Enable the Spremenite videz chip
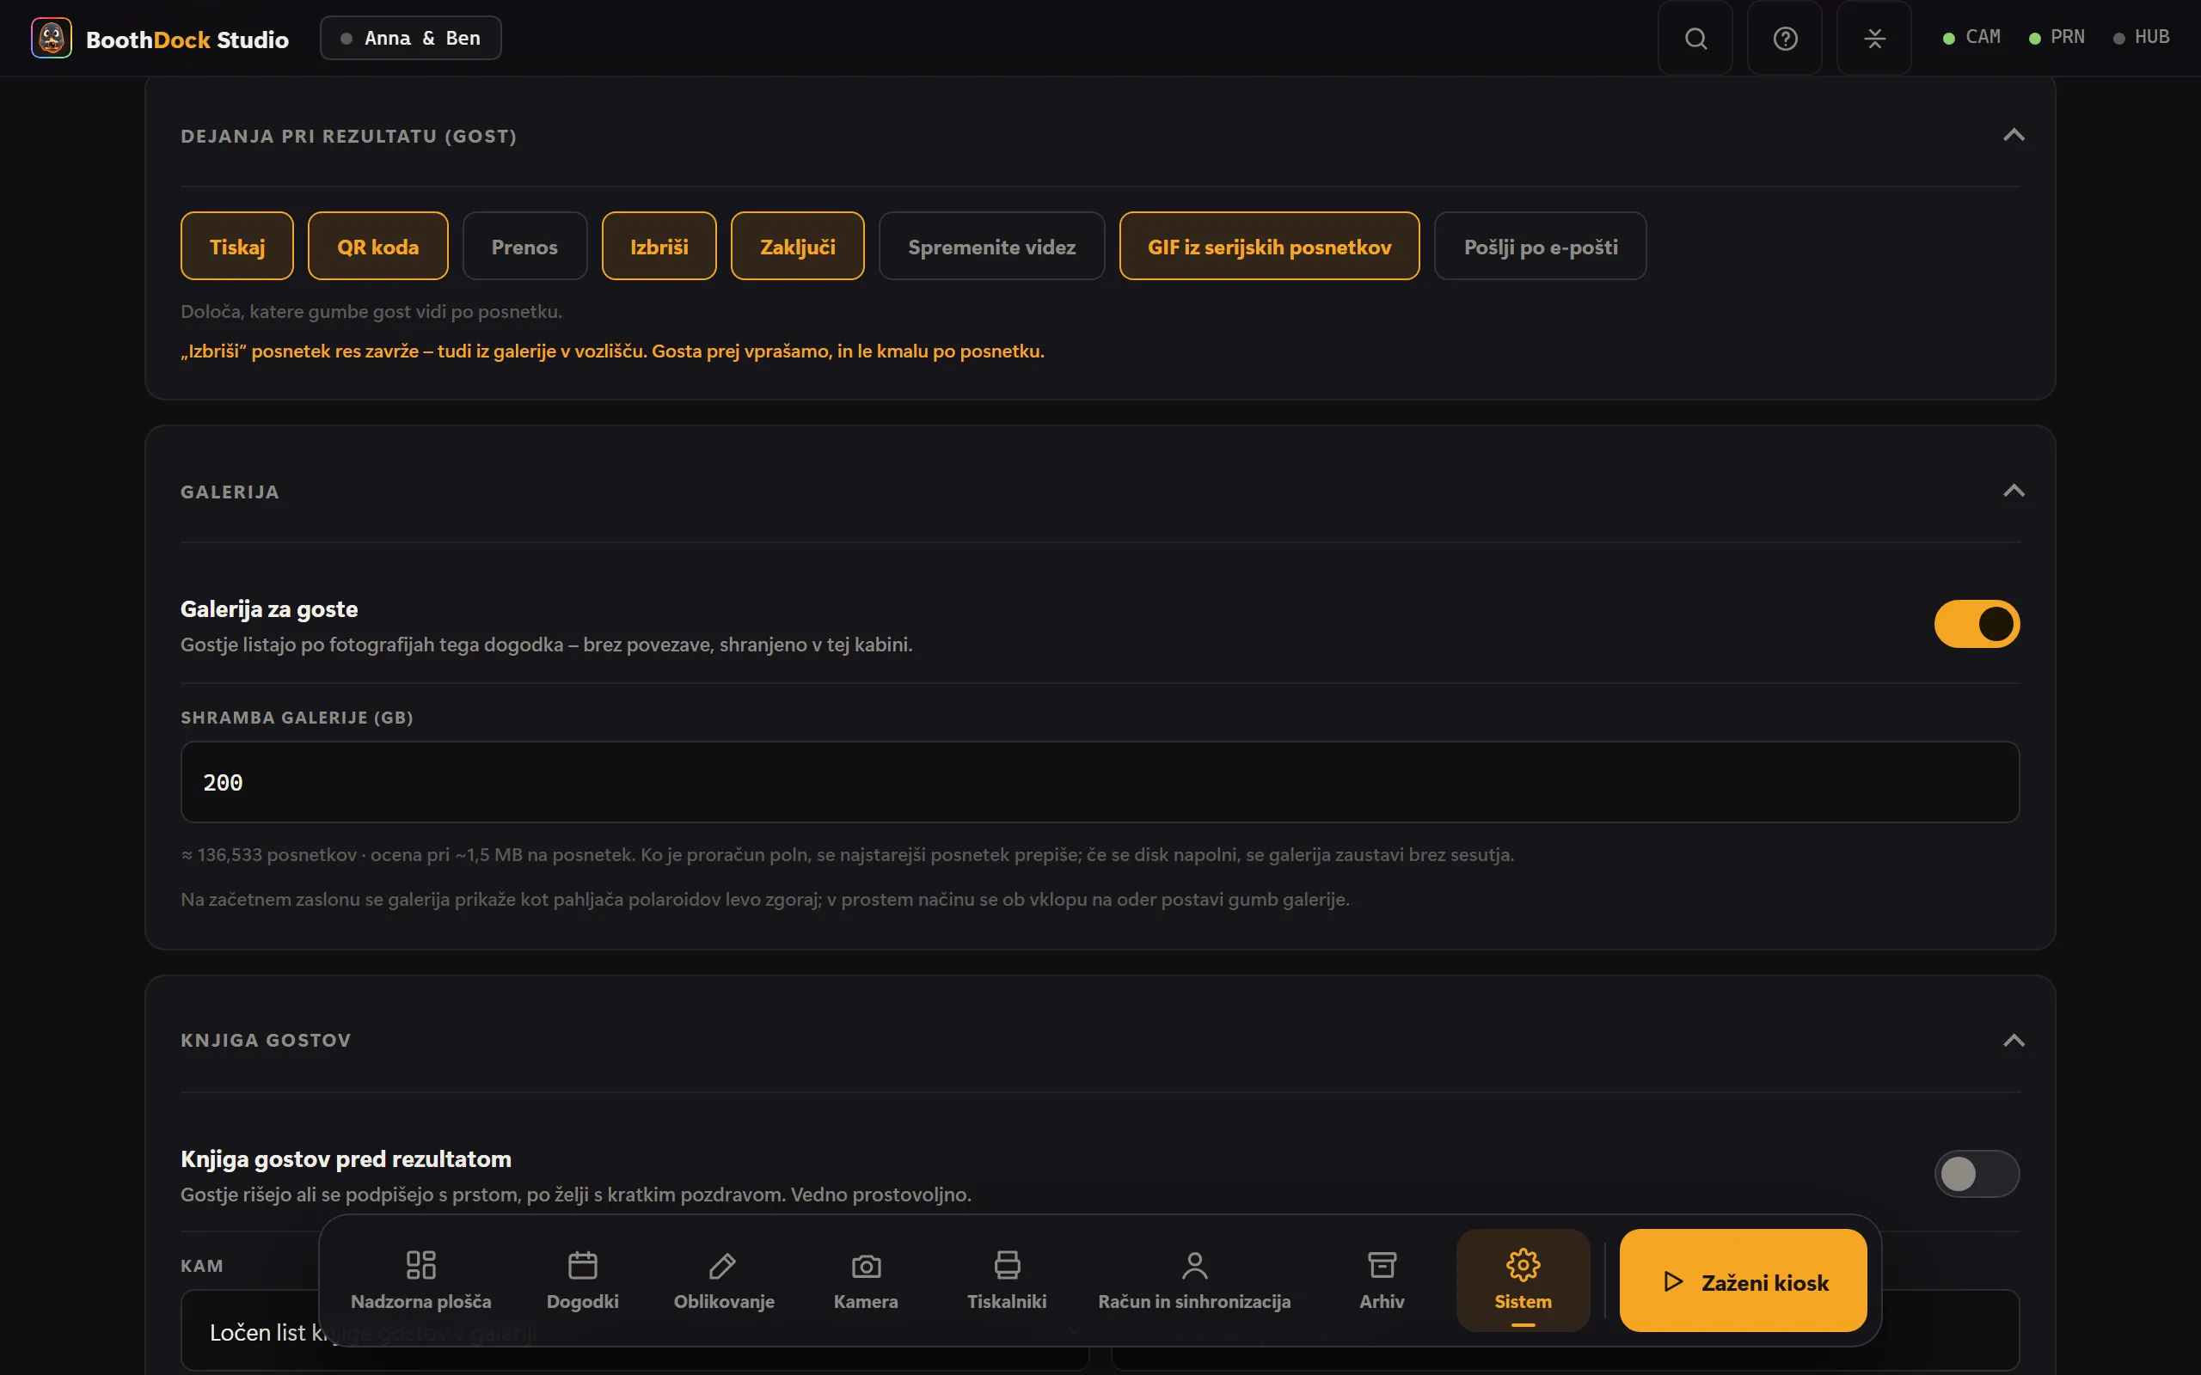The image size is (2201, 1375). click(991, 246)
